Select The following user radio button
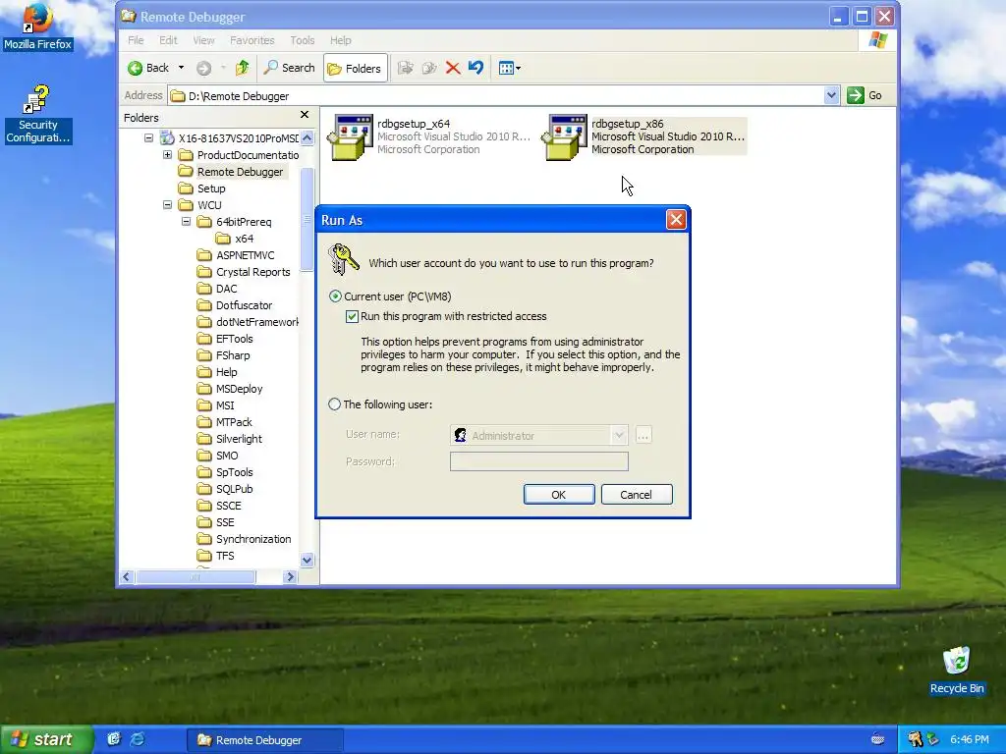 [x=335, y=404]
